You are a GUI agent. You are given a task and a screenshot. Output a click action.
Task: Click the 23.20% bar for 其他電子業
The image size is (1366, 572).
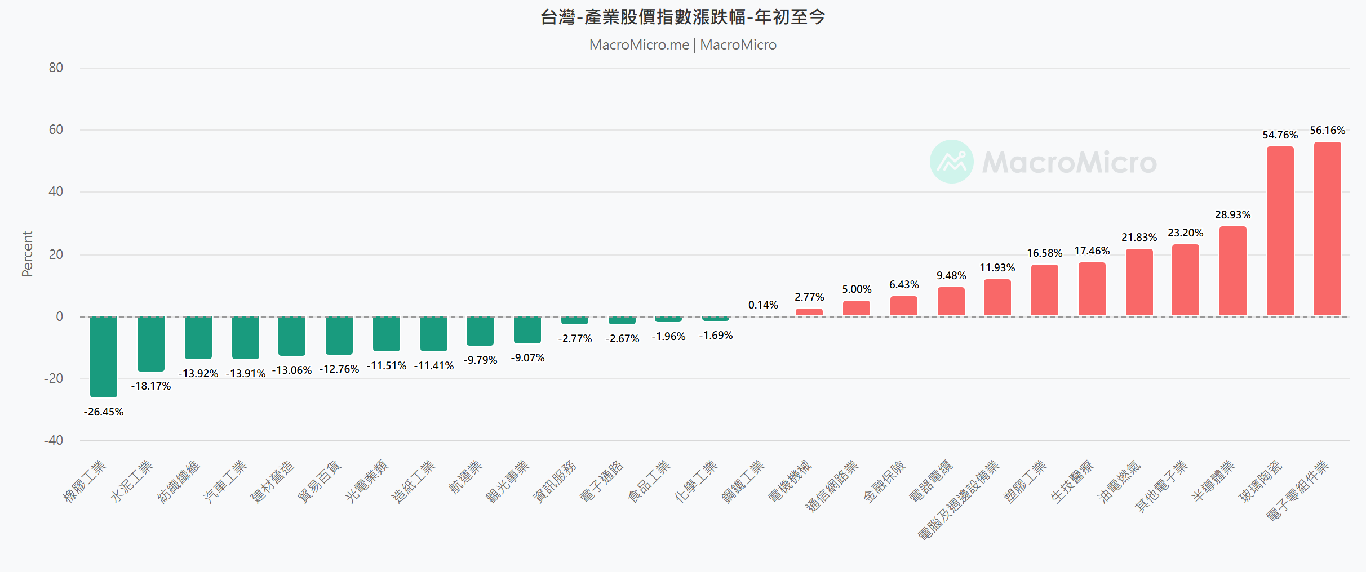[1185, 280]
